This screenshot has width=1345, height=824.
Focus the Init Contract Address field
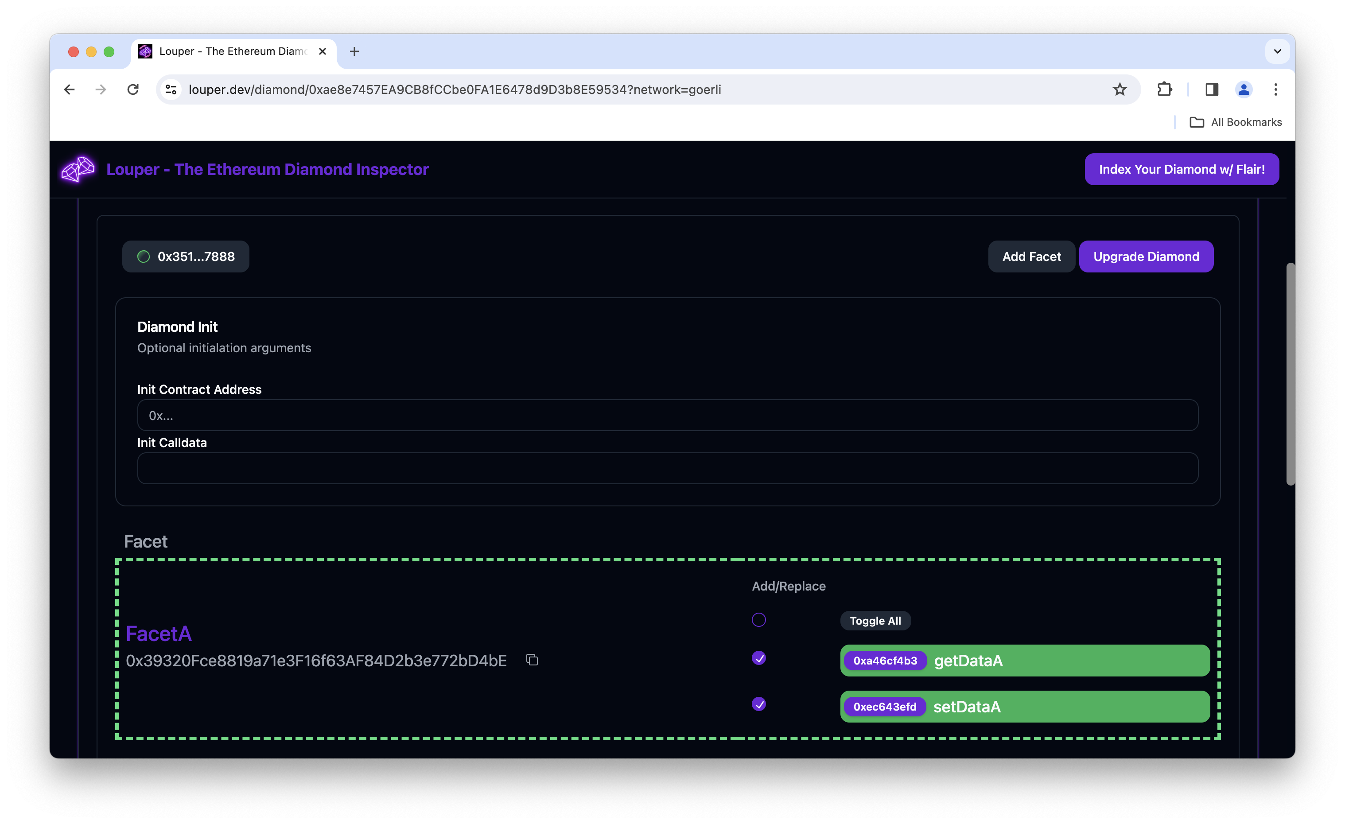tap(668, 415)
